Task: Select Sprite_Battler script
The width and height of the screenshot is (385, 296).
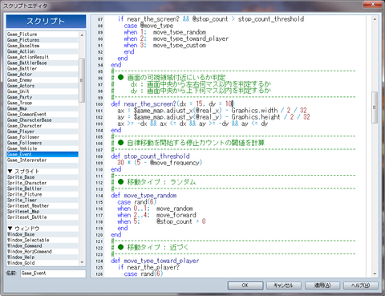Action: (x=43, y=189)
